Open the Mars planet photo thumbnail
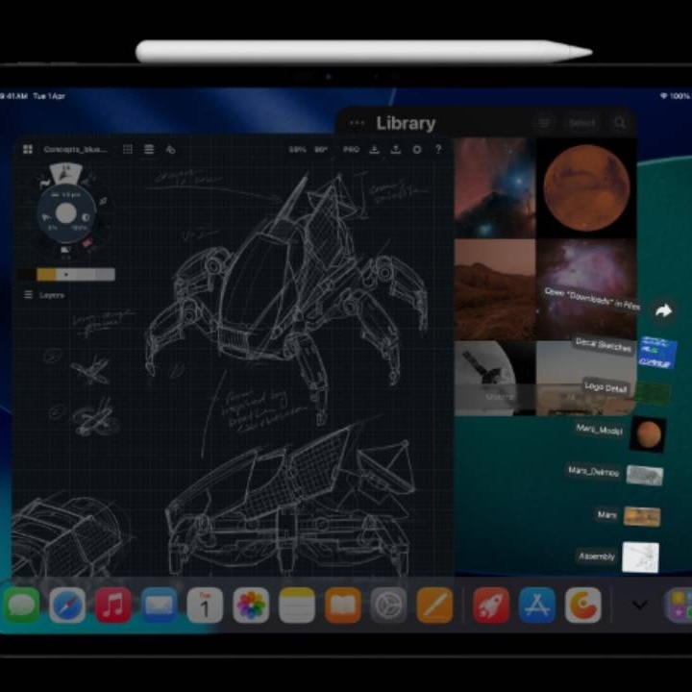 click(x=585, y=186)
